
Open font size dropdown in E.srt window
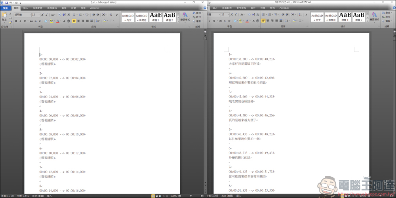[x=39, y=15]
